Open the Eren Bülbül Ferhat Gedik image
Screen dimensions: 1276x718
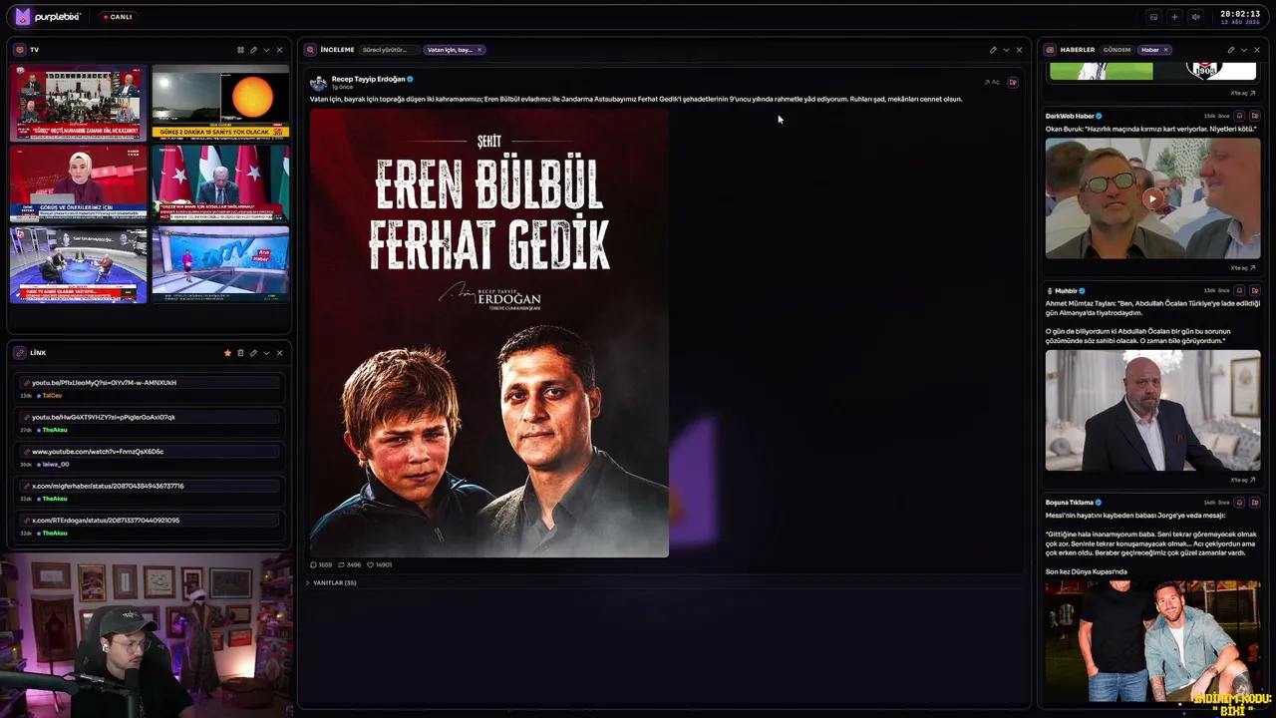pyautogui.click(x=489, y=332)
